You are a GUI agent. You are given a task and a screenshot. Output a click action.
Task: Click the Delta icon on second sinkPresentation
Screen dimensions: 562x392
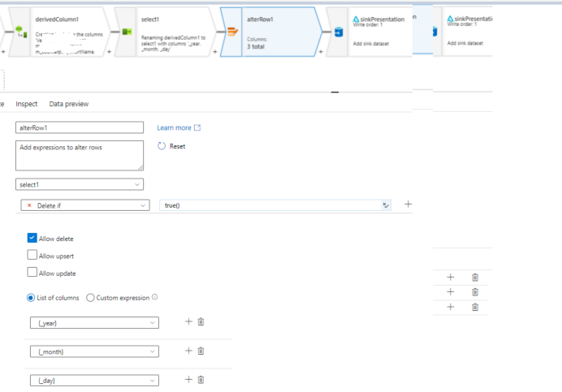point(450,19)
